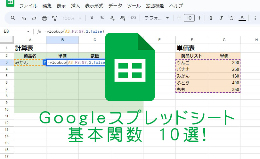Screen dimensions: 260x159
Task: Open the ツール menu
Action: click(x=134, y=6)
